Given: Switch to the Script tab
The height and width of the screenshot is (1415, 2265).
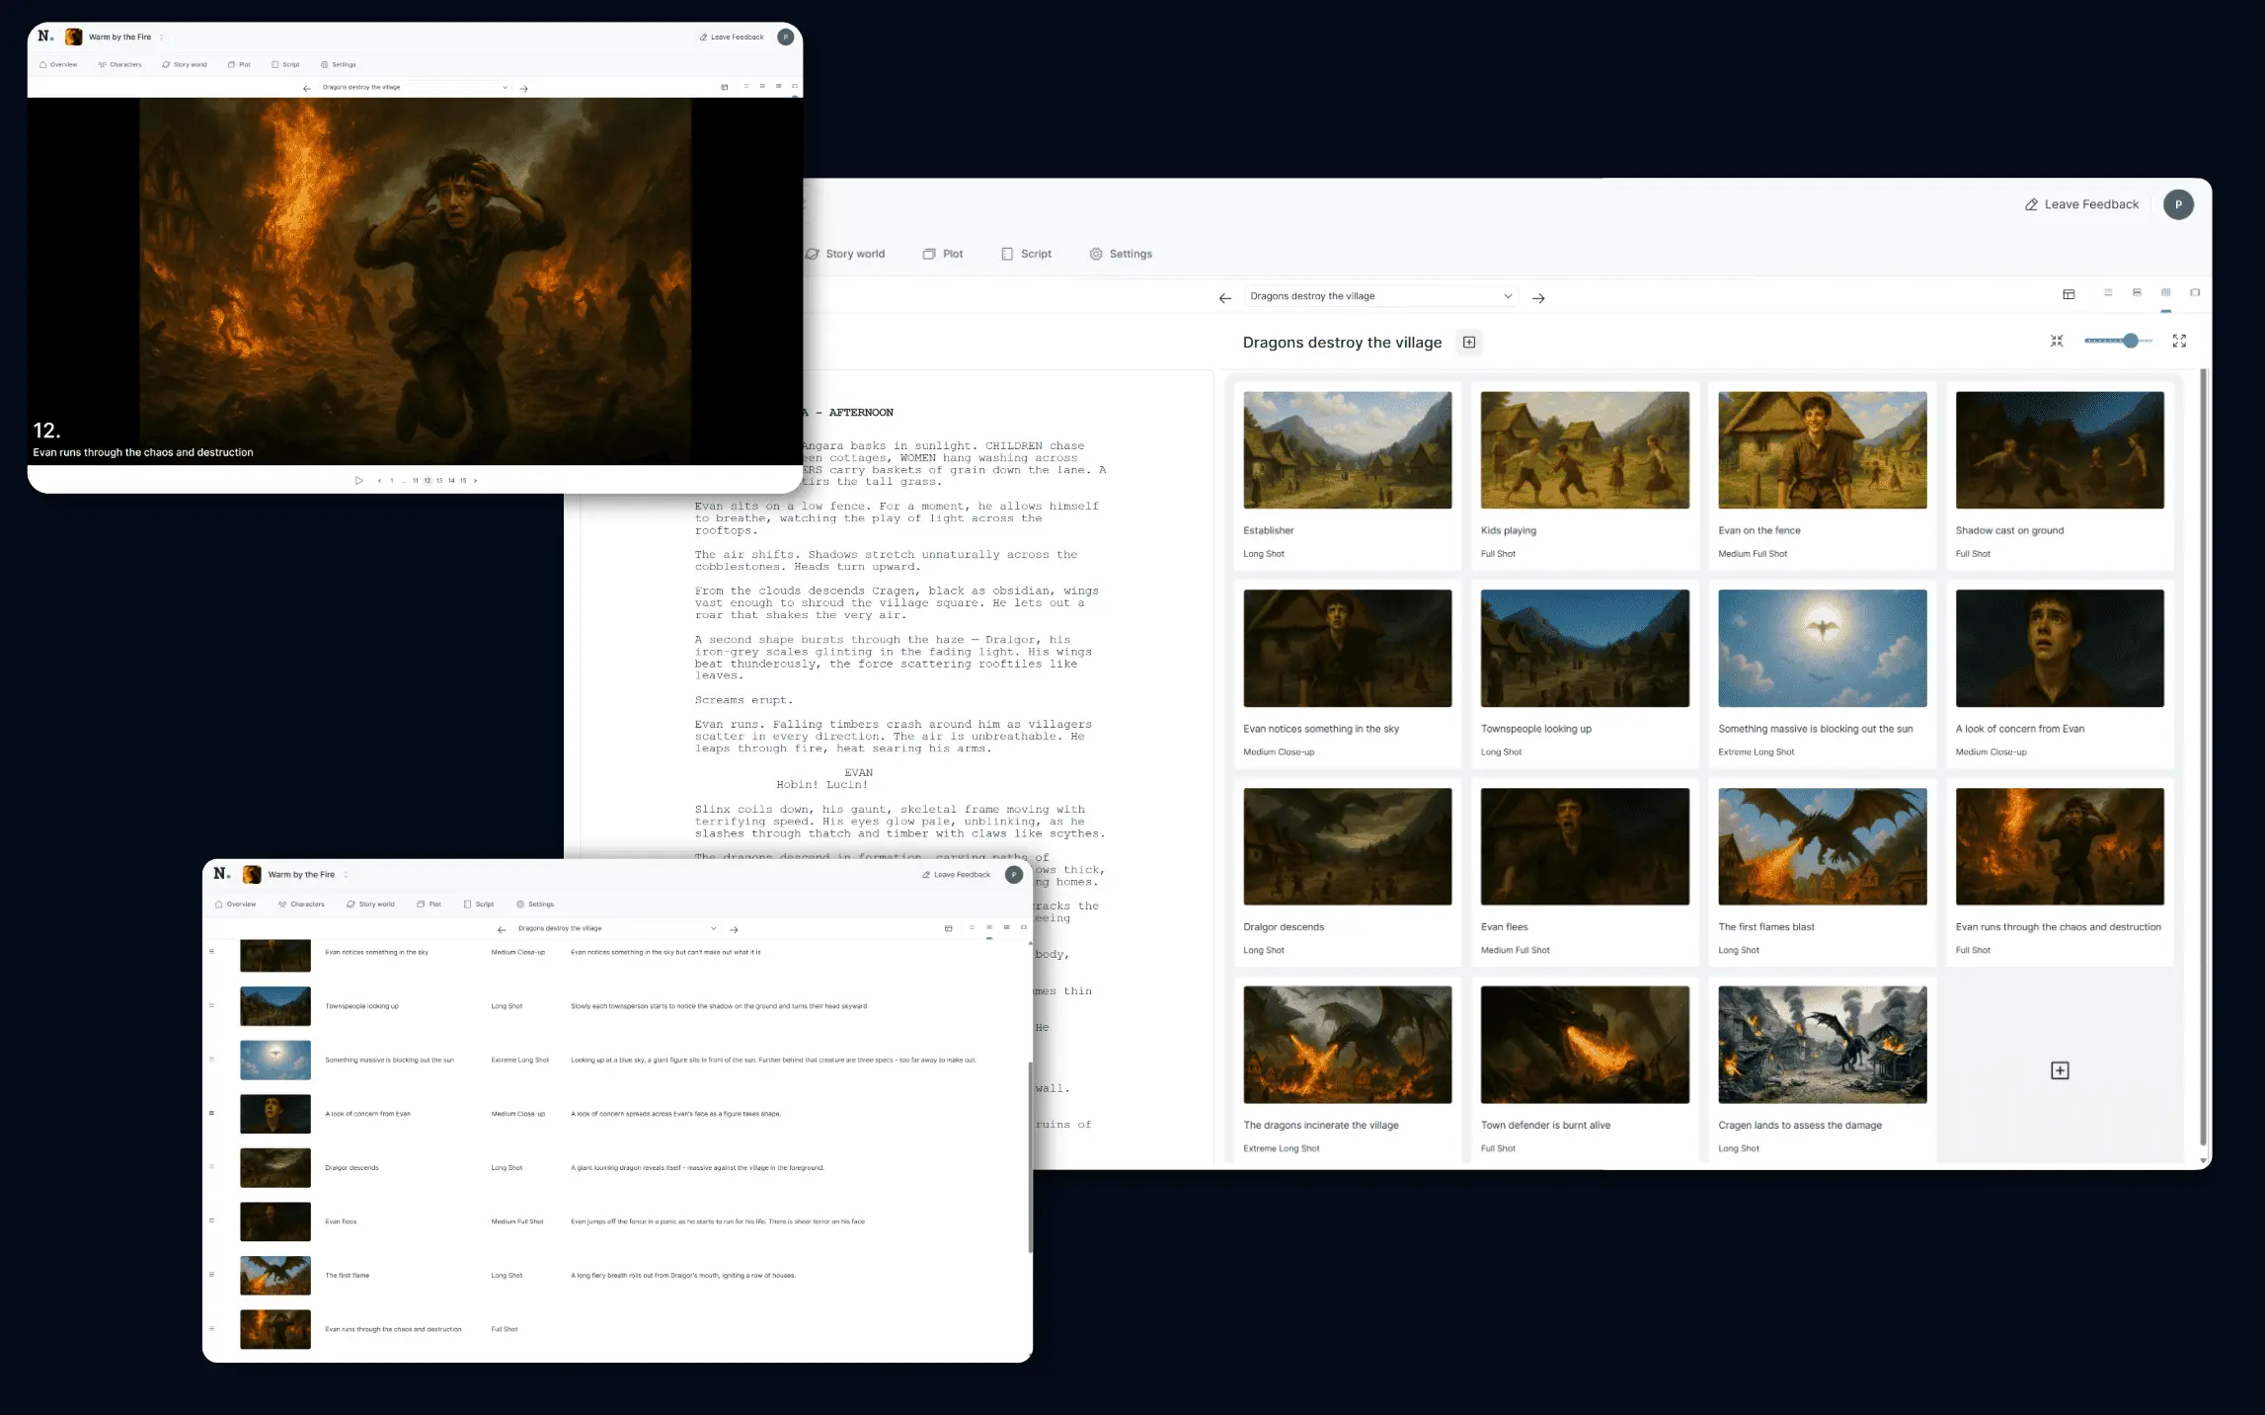Looking at the screenshot, I should 1027,253.
